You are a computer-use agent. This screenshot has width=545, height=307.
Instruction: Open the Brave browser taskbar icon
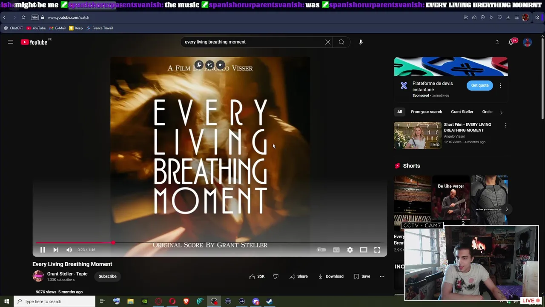186,301
